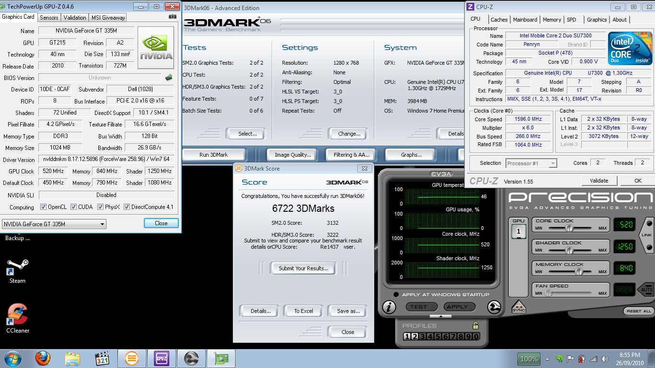Select profile 2 in EVGA Precision
Image resolution: width=655 pixels, height=368 pixels.
click(414, 336)
